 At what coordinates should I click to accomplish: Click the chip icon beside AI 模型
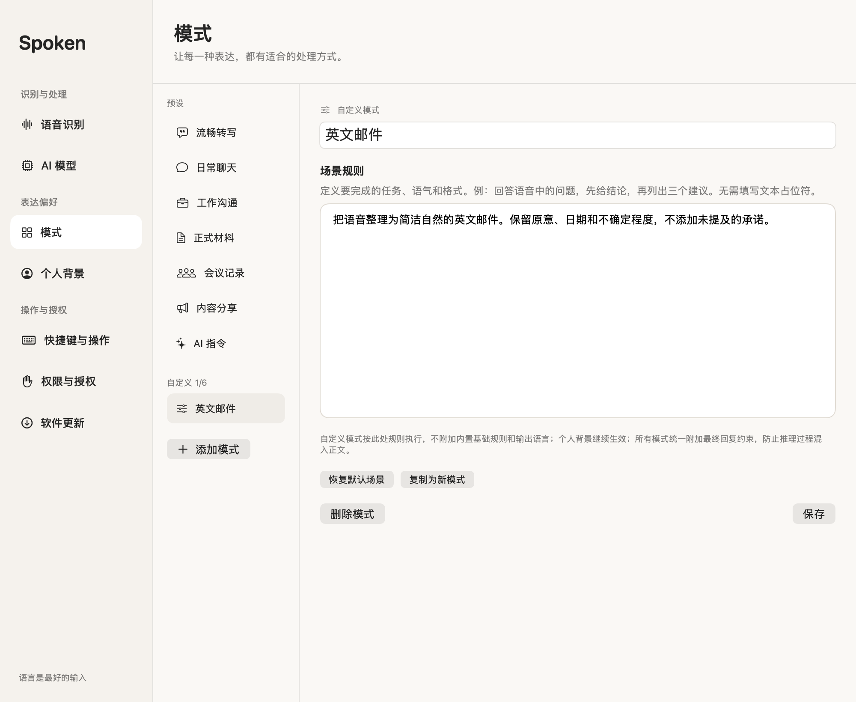click(27, 166)
